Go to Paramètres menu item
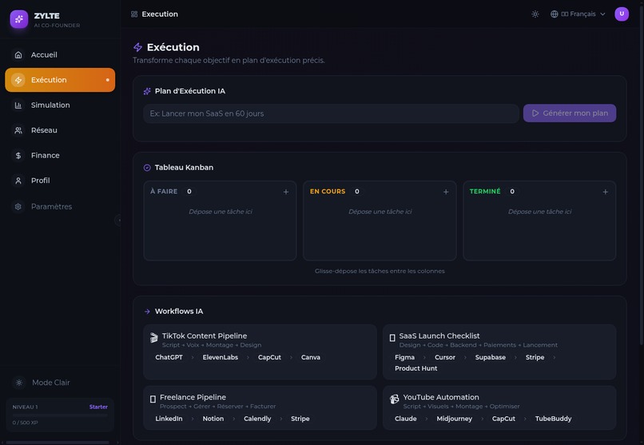This screenshot has width=644, height=445. click(60, 206)
